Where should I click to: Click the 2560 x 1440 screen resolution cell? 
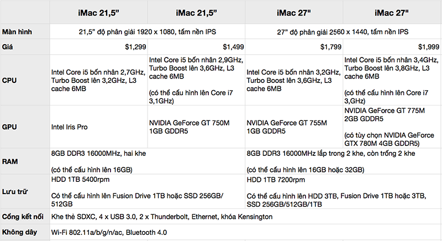coord(343,32)
